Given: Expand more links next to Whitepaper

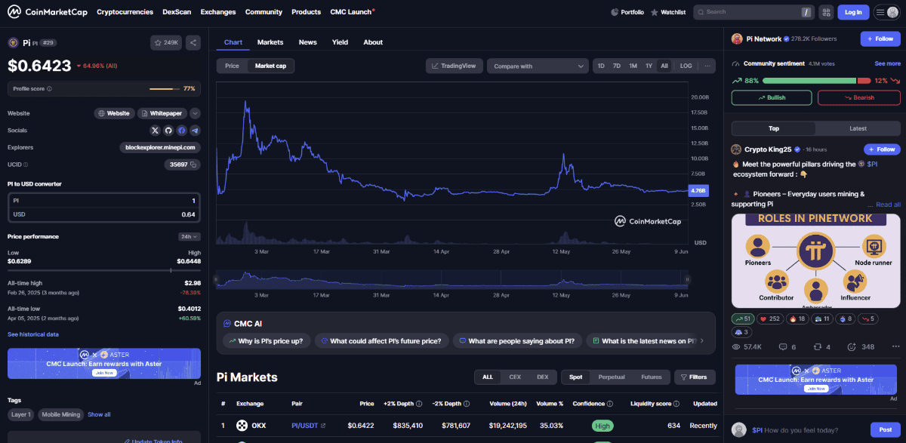Looking at the screenshot, I should point(195,113).
